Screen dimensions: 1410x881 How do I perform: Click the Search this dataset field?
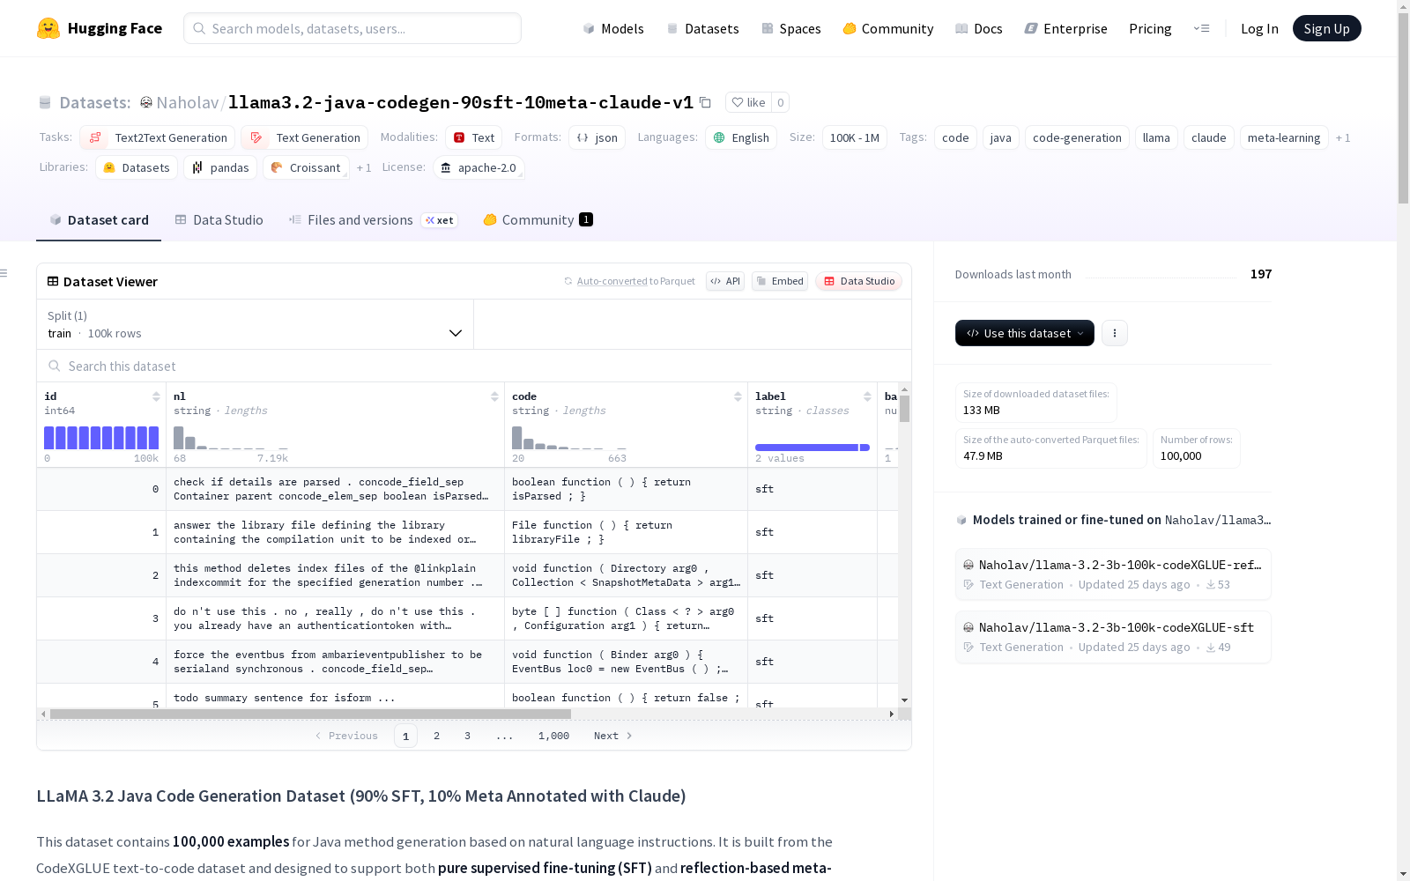(474, 366)
